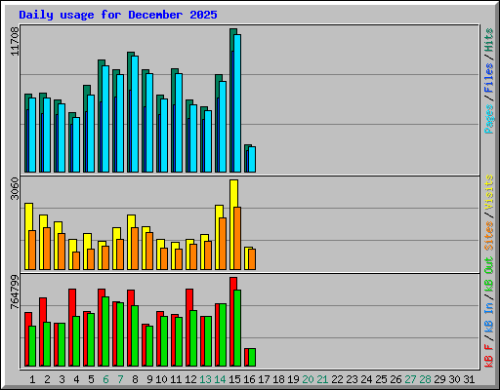Viewport: 500px width, 390px height.
Task: Click the orange sites bar for day 4
Action: pos(76,260)
